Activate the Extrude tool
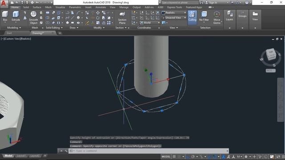This screenshot has width=285, height=160. tap(16, 16)
